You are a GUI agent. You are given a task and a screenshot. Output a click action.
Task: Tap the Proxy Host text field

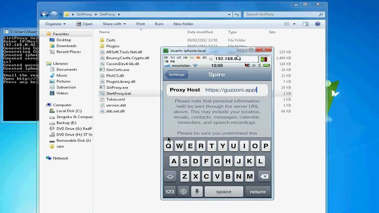[x=217, y=90]
